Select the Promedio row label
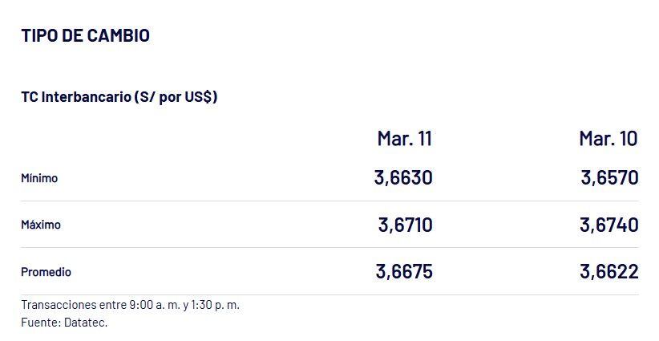 [46, 272]
